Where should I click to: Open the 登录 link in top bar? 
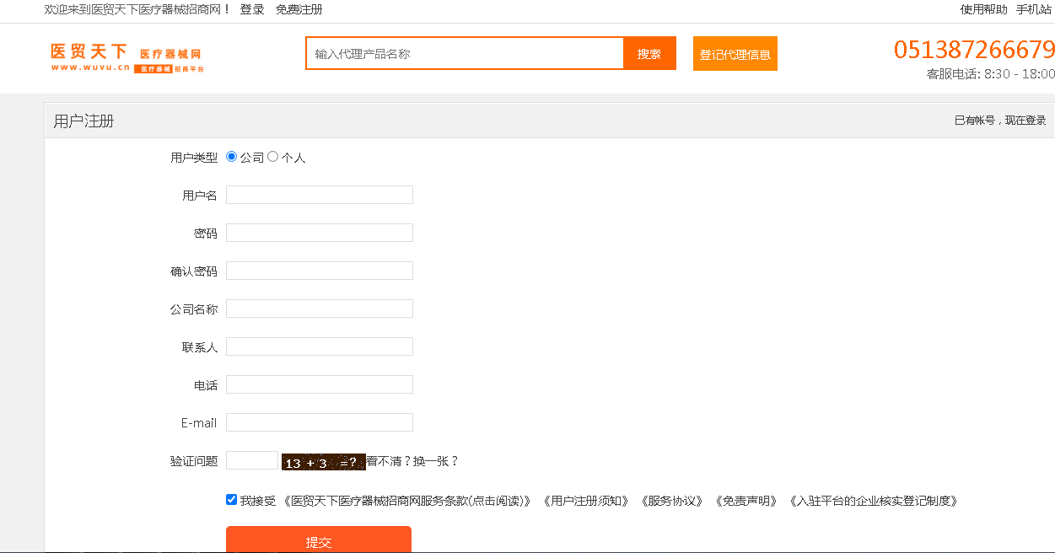point(252,9)
